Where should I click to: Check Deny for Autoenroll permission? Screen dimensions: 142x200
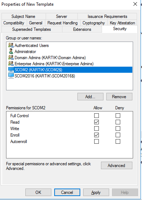point(118,142)
